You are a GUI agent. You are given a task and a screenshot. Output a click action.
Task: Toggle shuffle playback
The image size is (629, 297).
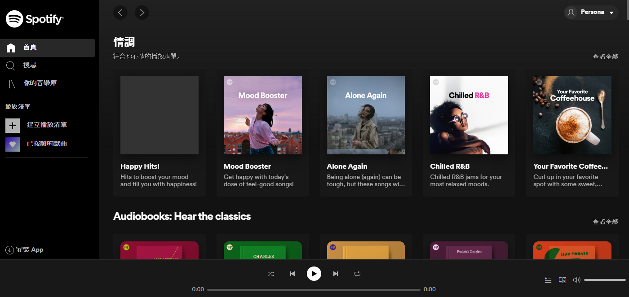pos(271,274)
